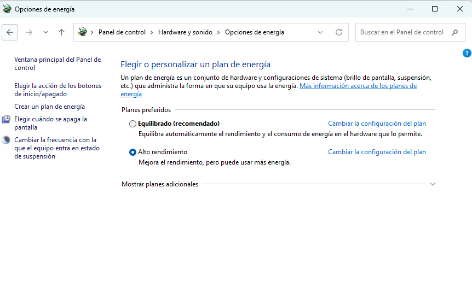Open help via the blue question mark
Screen dimensions: 472x305
[x=467, y=53]
